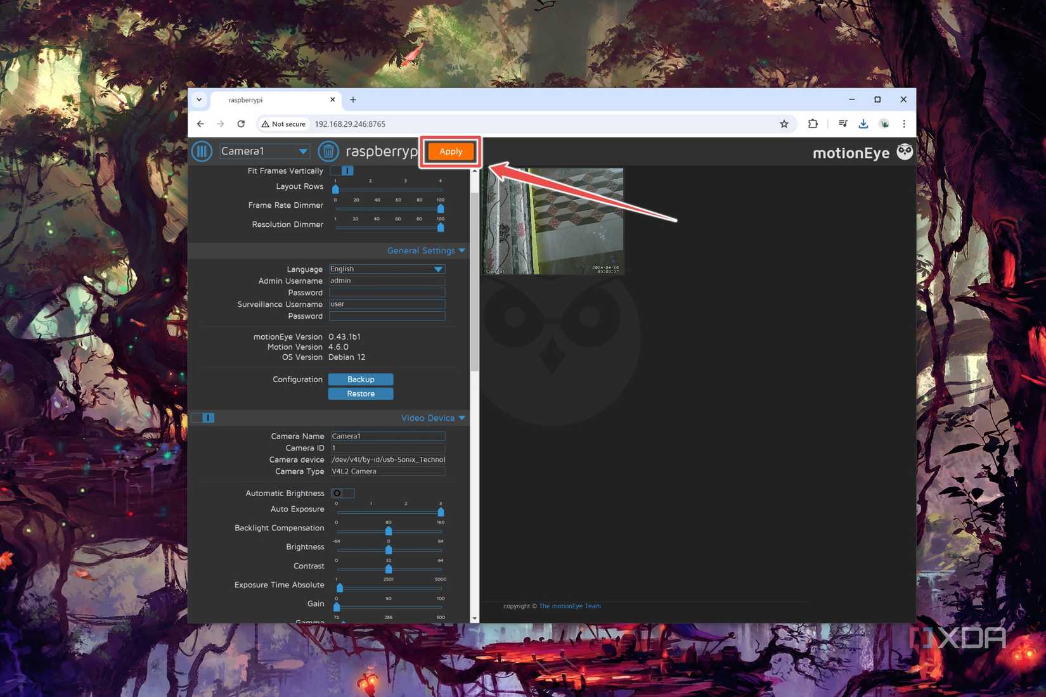Collapse the Video Device section
The image size is (1046, 697).
[434, 418]
